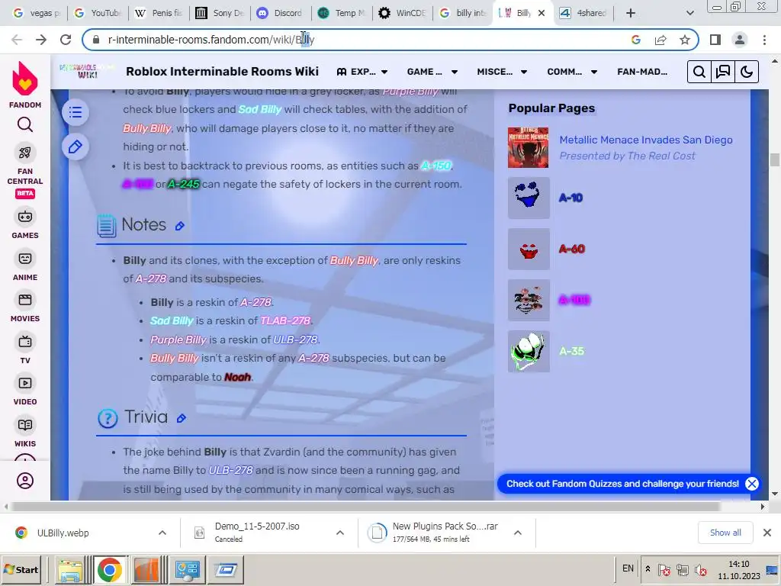Open the Fandom sidebar search icon

pos(25,124)
